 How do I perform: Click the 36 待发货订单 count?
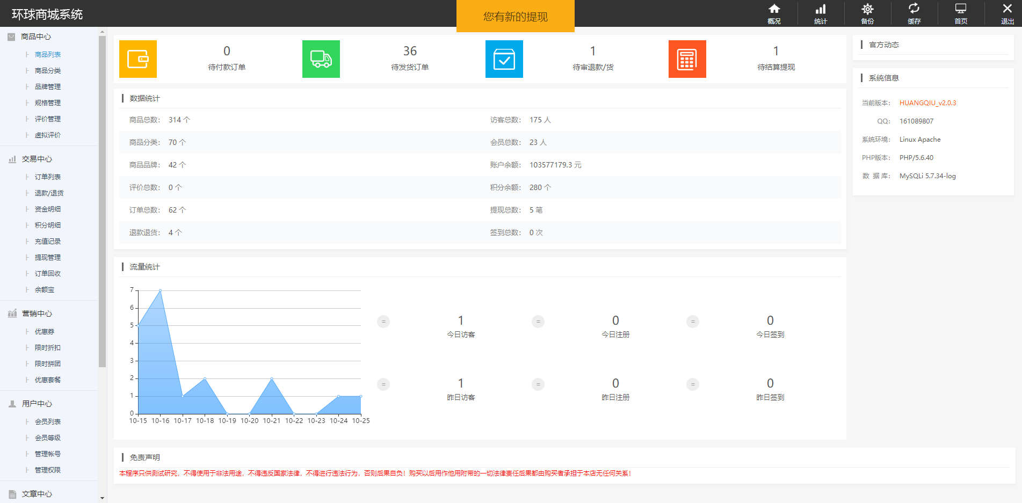tap(410, 51)
